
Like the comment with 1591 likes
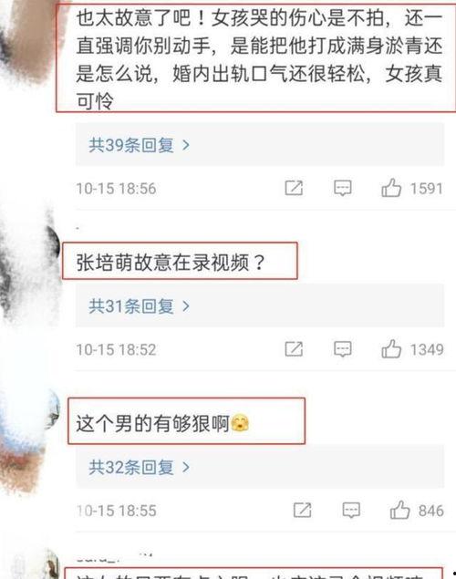click(x=391, y=188)
